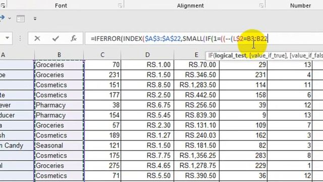323x182 pixels.
Task: Expand the Redo arrow dropdown
Action: coord(10,18)
